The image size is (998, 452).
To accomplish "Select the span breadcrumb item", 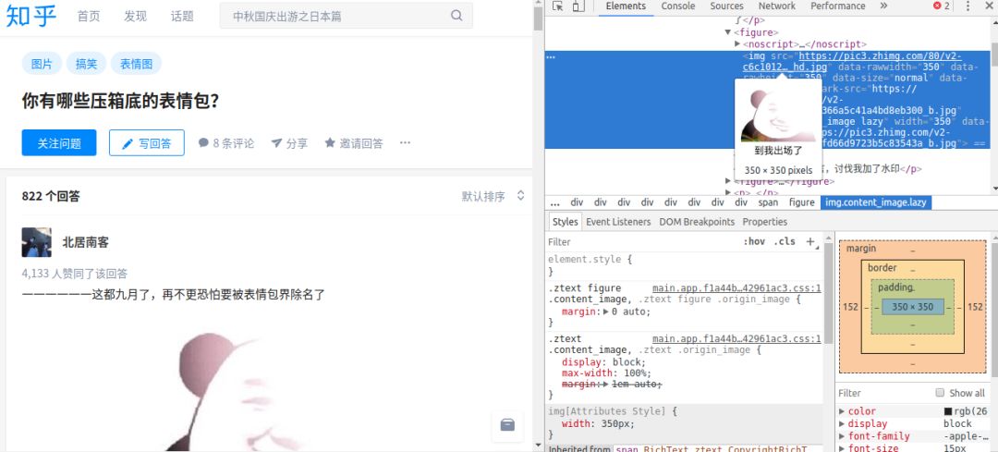I will point(768,202).
